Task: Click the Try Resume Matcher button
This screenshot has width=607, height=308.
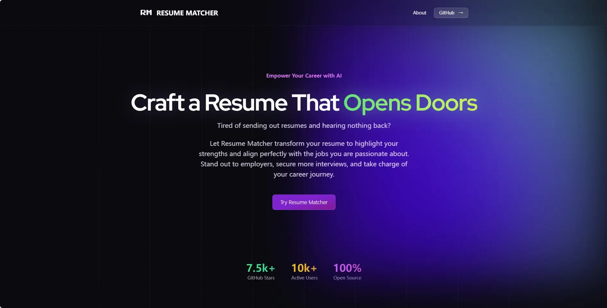Action: tap(303, 202)
